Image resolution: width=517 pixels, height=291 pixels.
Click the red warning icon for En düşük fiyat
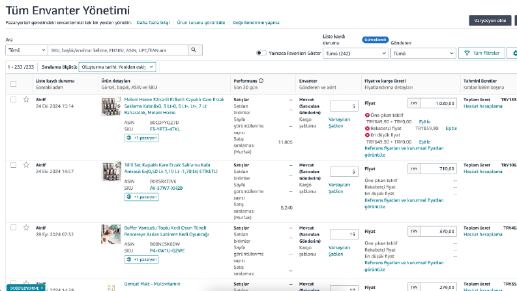(x=367, y=135)
